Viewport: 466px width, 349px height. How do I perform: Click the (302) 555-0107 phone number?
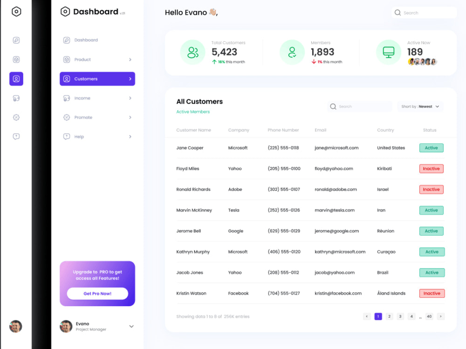click(x=284, y=189)
